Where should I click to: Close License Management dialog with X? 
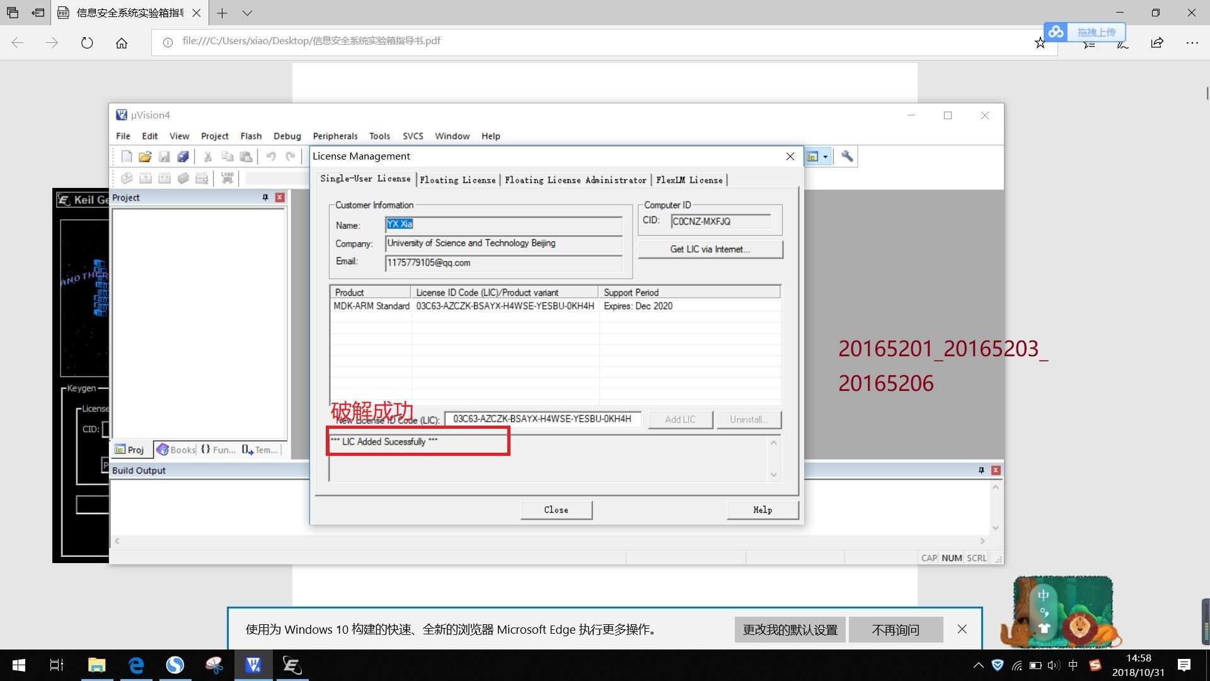(790, 156)
